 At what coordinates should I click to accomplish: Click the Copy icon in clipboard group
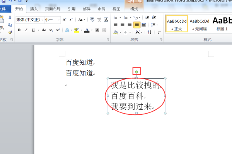pyautogui.click(x=10, y=25)
